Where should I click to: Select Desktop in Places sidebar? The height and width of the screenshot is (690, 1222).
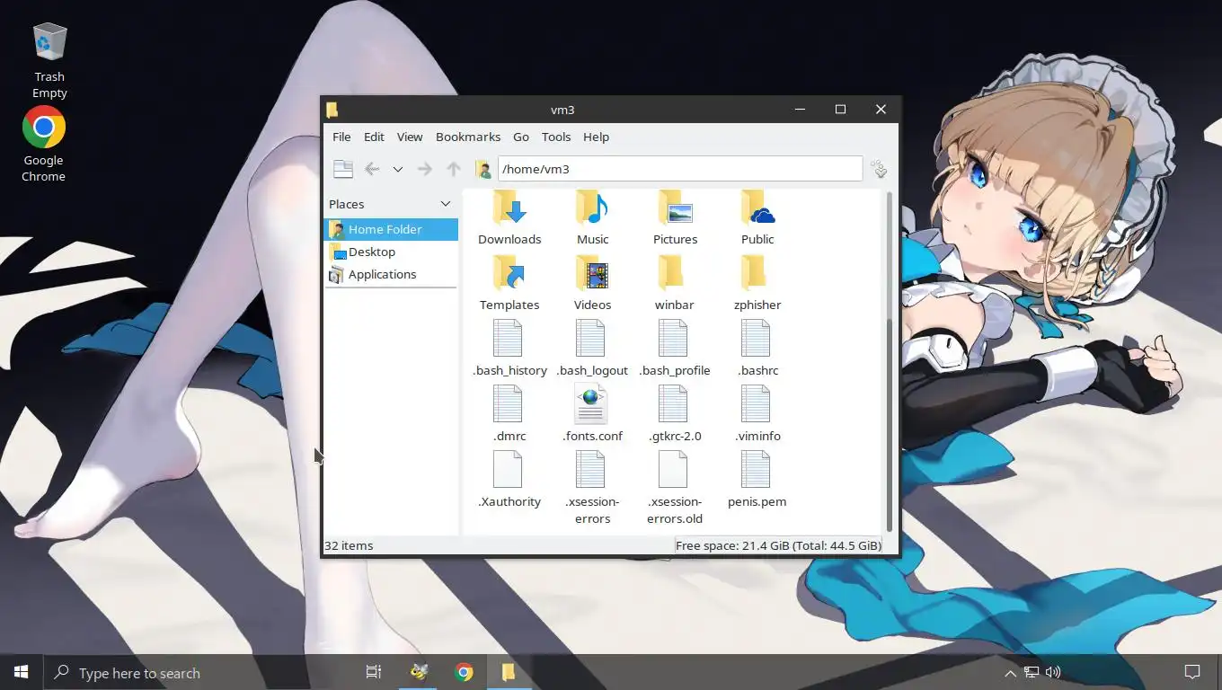[391, 252]
